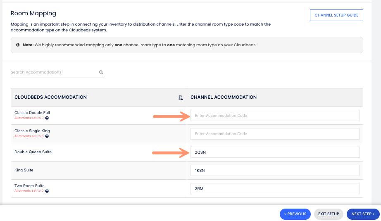Viewport: 381px width, 221px height.
Task: Click the info icon in the Note banner
Action: pyautogui.click(x=18, y=45)
